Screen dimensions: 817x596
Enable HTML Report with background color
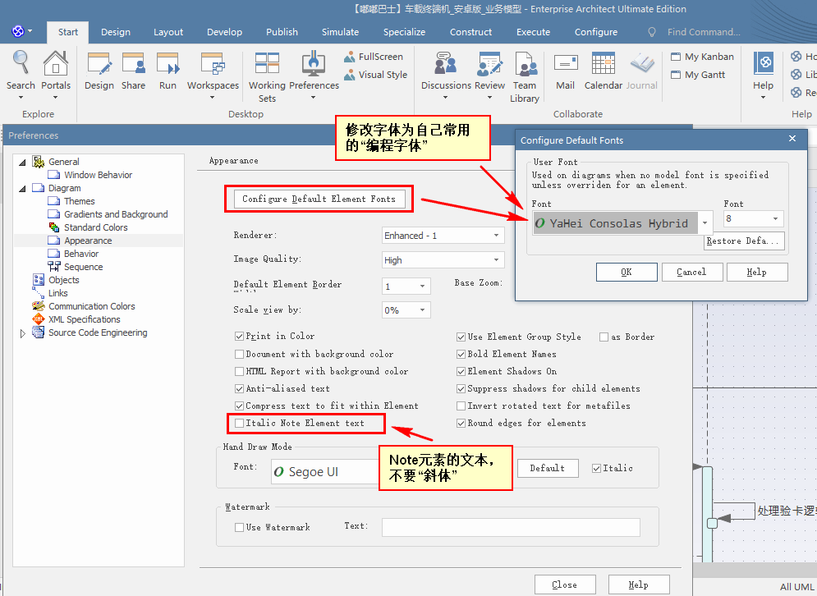239,371
